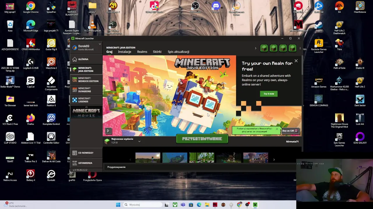Open the Hearthstone desktop icon

coord(360,8)
